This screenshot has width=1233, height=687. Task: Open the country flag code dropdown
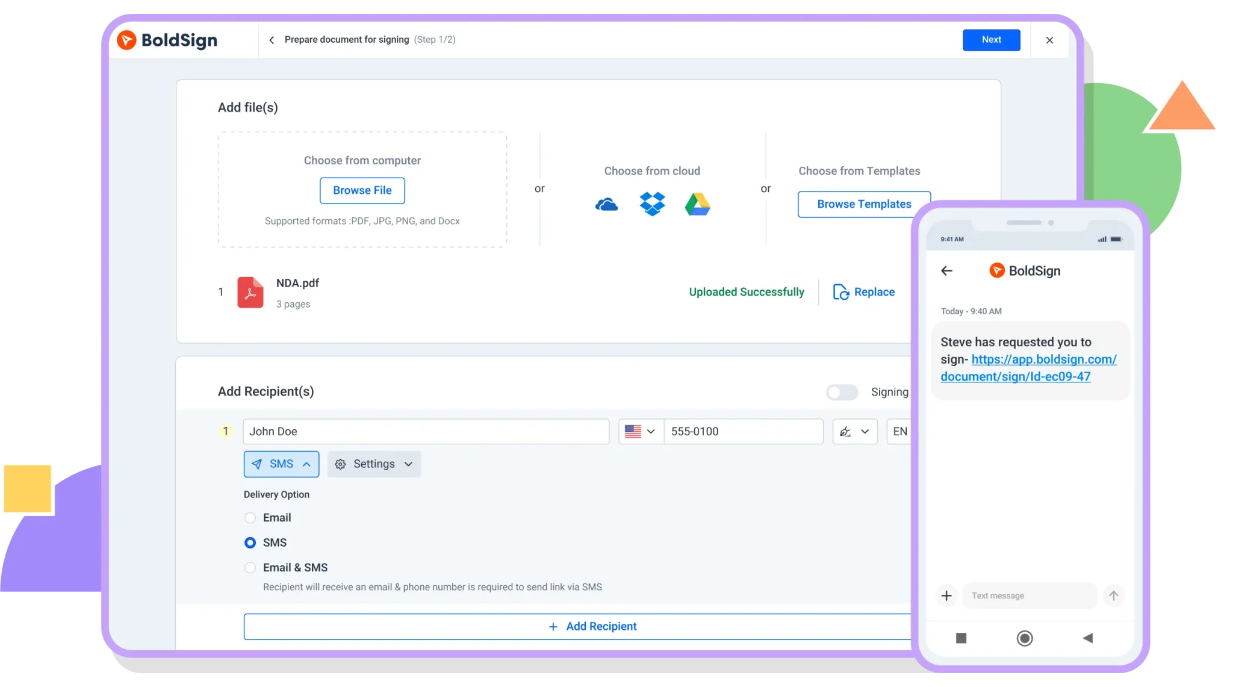pos(641,432)
